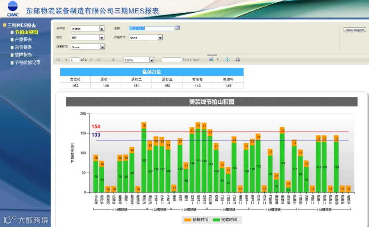Click the Next search result link
The image size is (369, 227).
[x=196, y=59]
